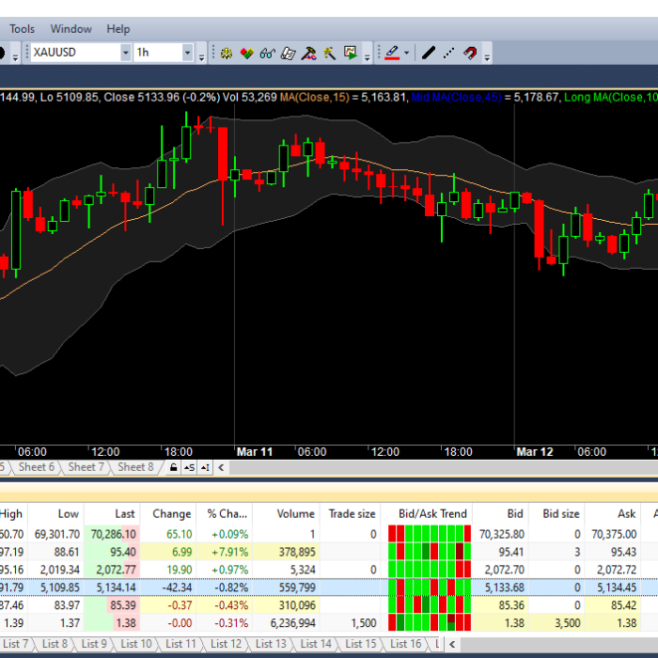Switch to the List 12 tab
The image size is (658, 658).
(x=226, y=644)
